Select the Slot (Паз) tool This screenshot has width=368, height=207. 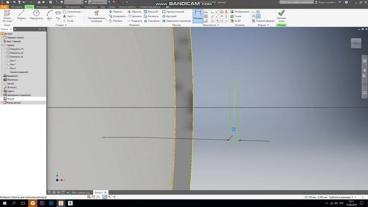click(58, 15)
